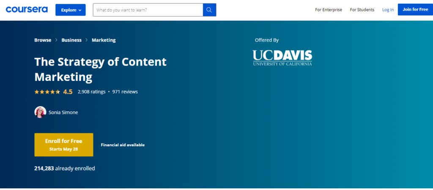Click Sonia Simone's profile photo
This screenshot has height=190, width=433.
click(x=40, y=112)
